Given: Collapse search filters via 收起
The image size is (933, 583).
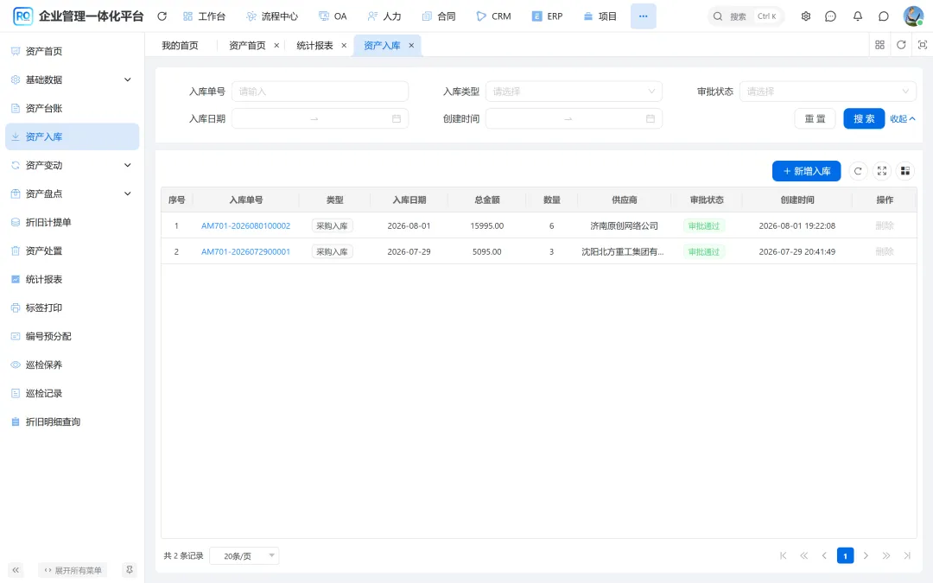Looking at the screenshot, I should tap(903, 119).
